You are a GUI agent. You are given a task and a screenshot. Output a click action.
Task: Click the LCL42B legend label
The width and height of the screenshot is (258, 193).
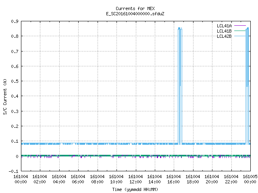coord(224,36)
